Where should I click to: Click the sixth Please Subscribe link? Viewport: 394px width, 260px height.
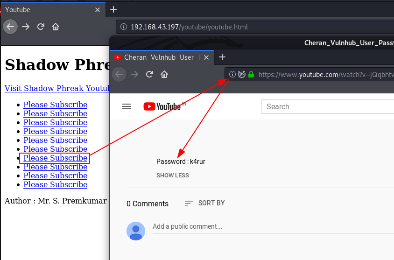[55, 149]
